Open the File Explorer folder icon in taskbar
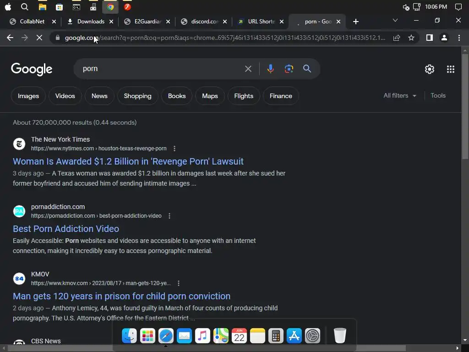This screenshot has width=469, height=352. tap(42, 7)
